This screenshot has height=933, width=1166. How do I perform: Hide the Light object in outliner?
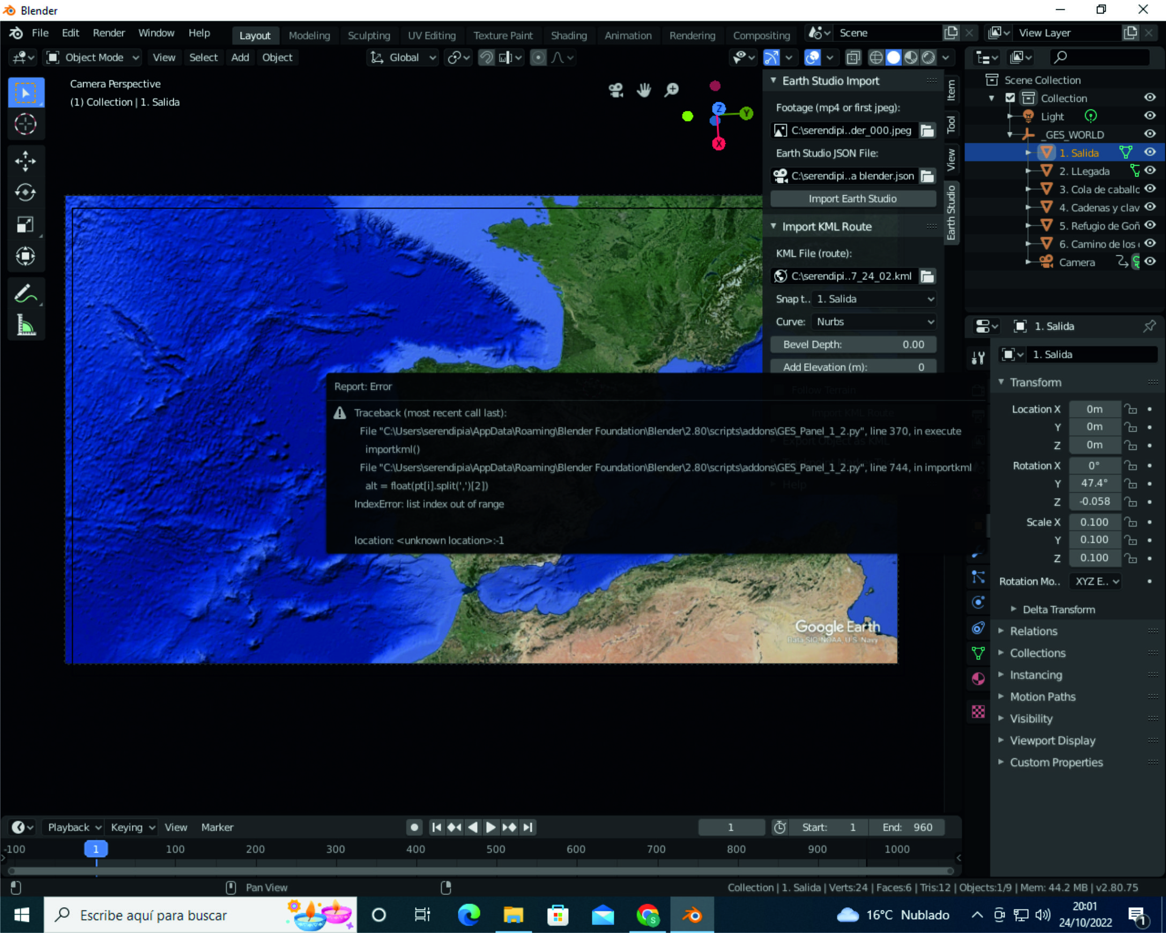click(1150, 116)
